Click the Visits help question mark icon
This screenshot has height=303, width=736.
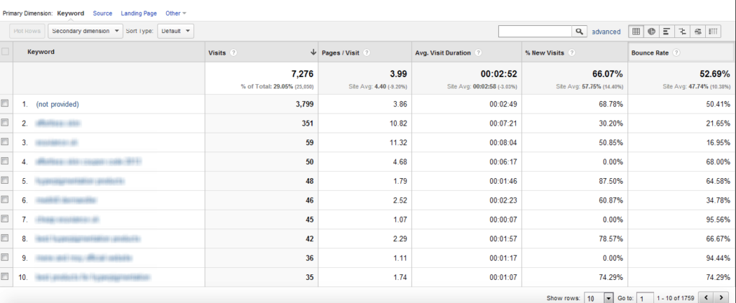click(x=234, y=53)
